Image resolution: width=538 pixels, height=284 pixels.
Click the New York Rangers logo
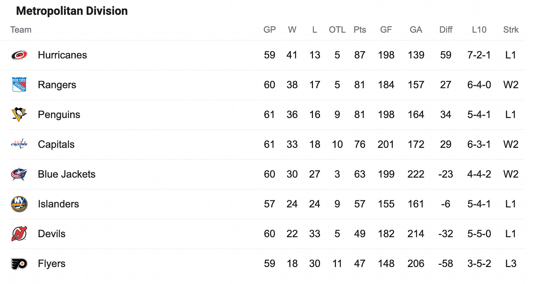coord(19,85)
